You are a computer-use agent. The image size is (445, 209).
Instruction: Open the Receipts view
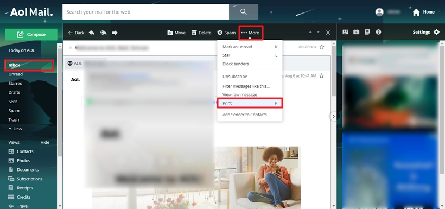click(x=21, y=188)
